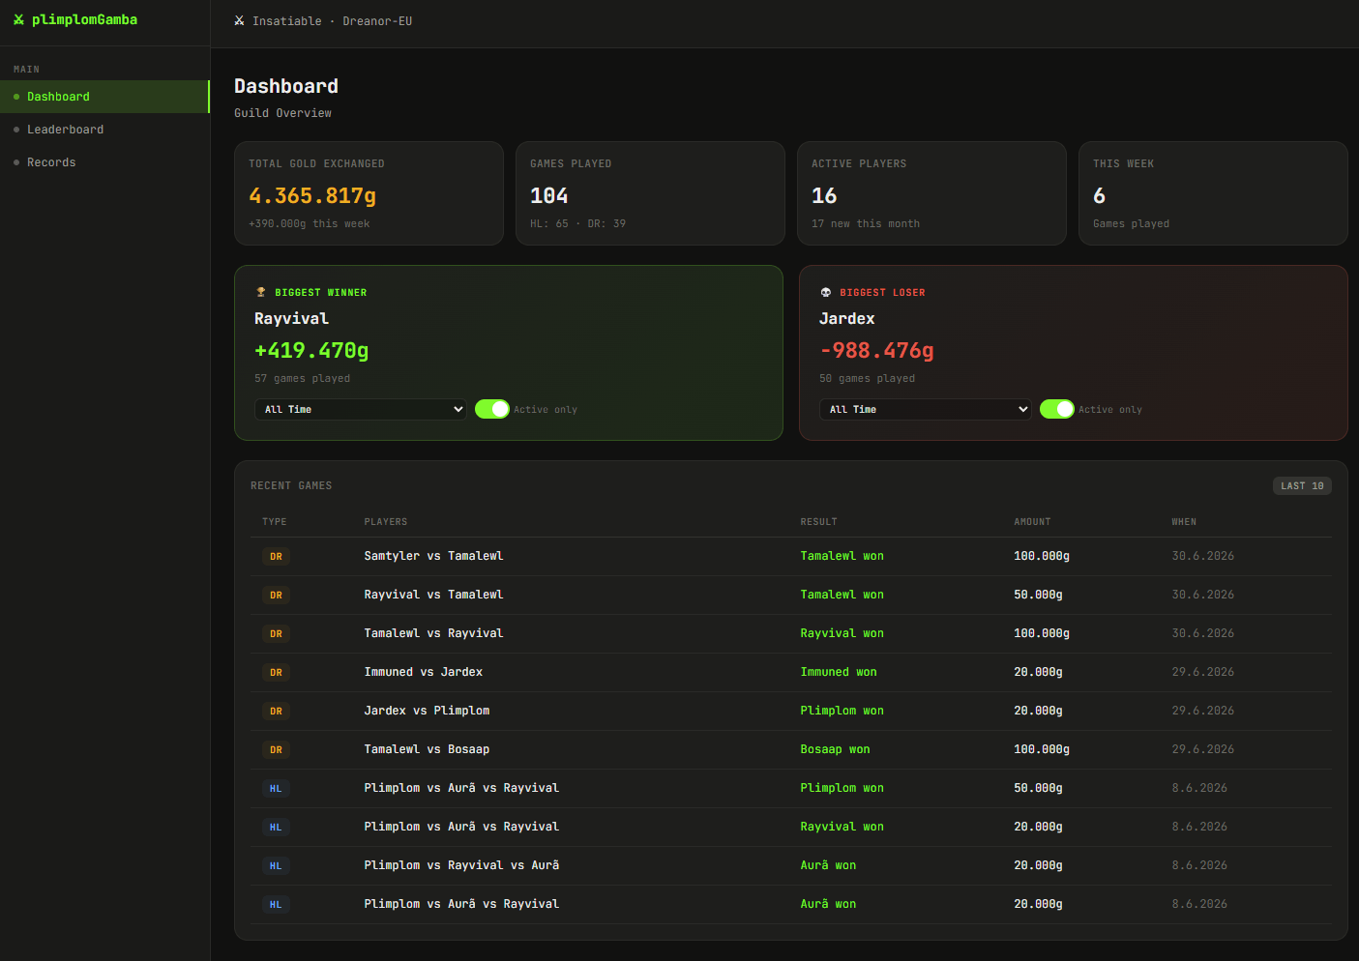
Task: Click loser name 'Jardex' in Biggest Loser
Action: point(846,319)
